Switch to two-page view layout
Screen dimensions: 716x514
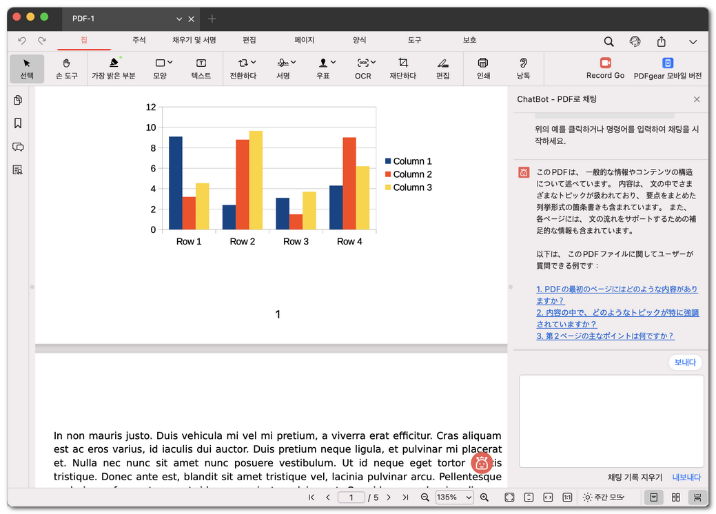pyautogui.click(x=675, y=497)
